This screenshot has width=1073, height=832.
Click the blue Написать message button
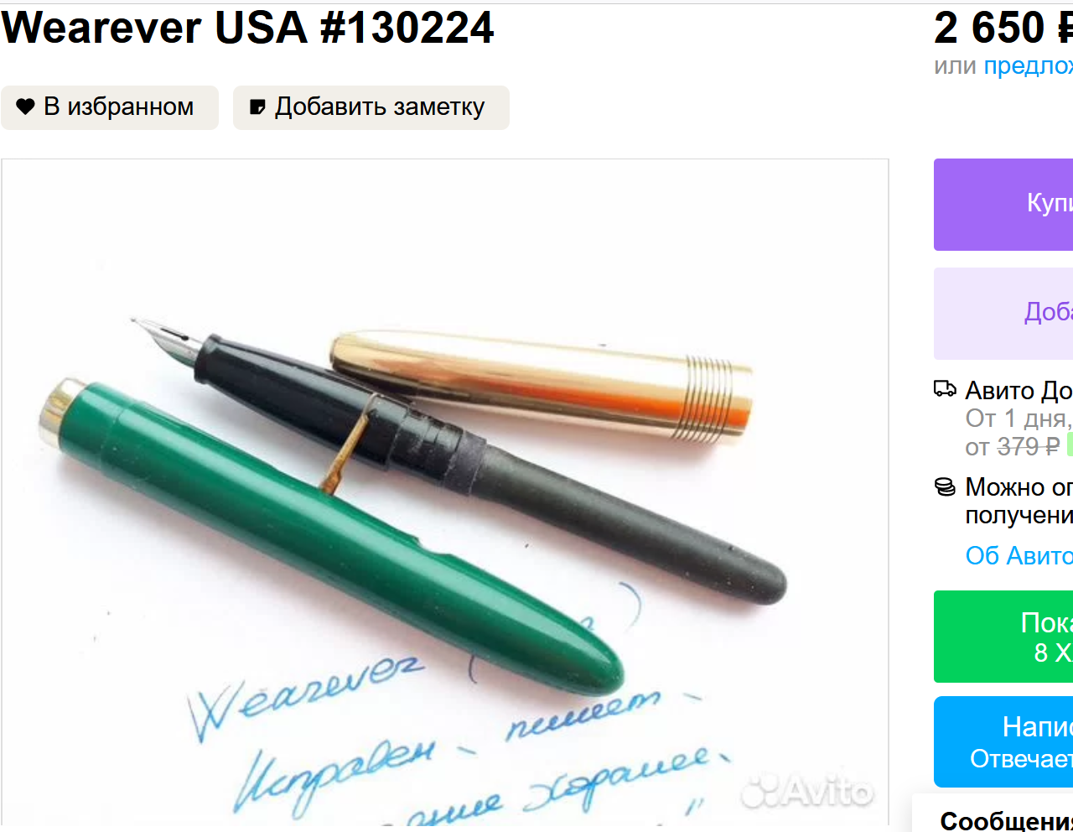tap(1003, 741)
